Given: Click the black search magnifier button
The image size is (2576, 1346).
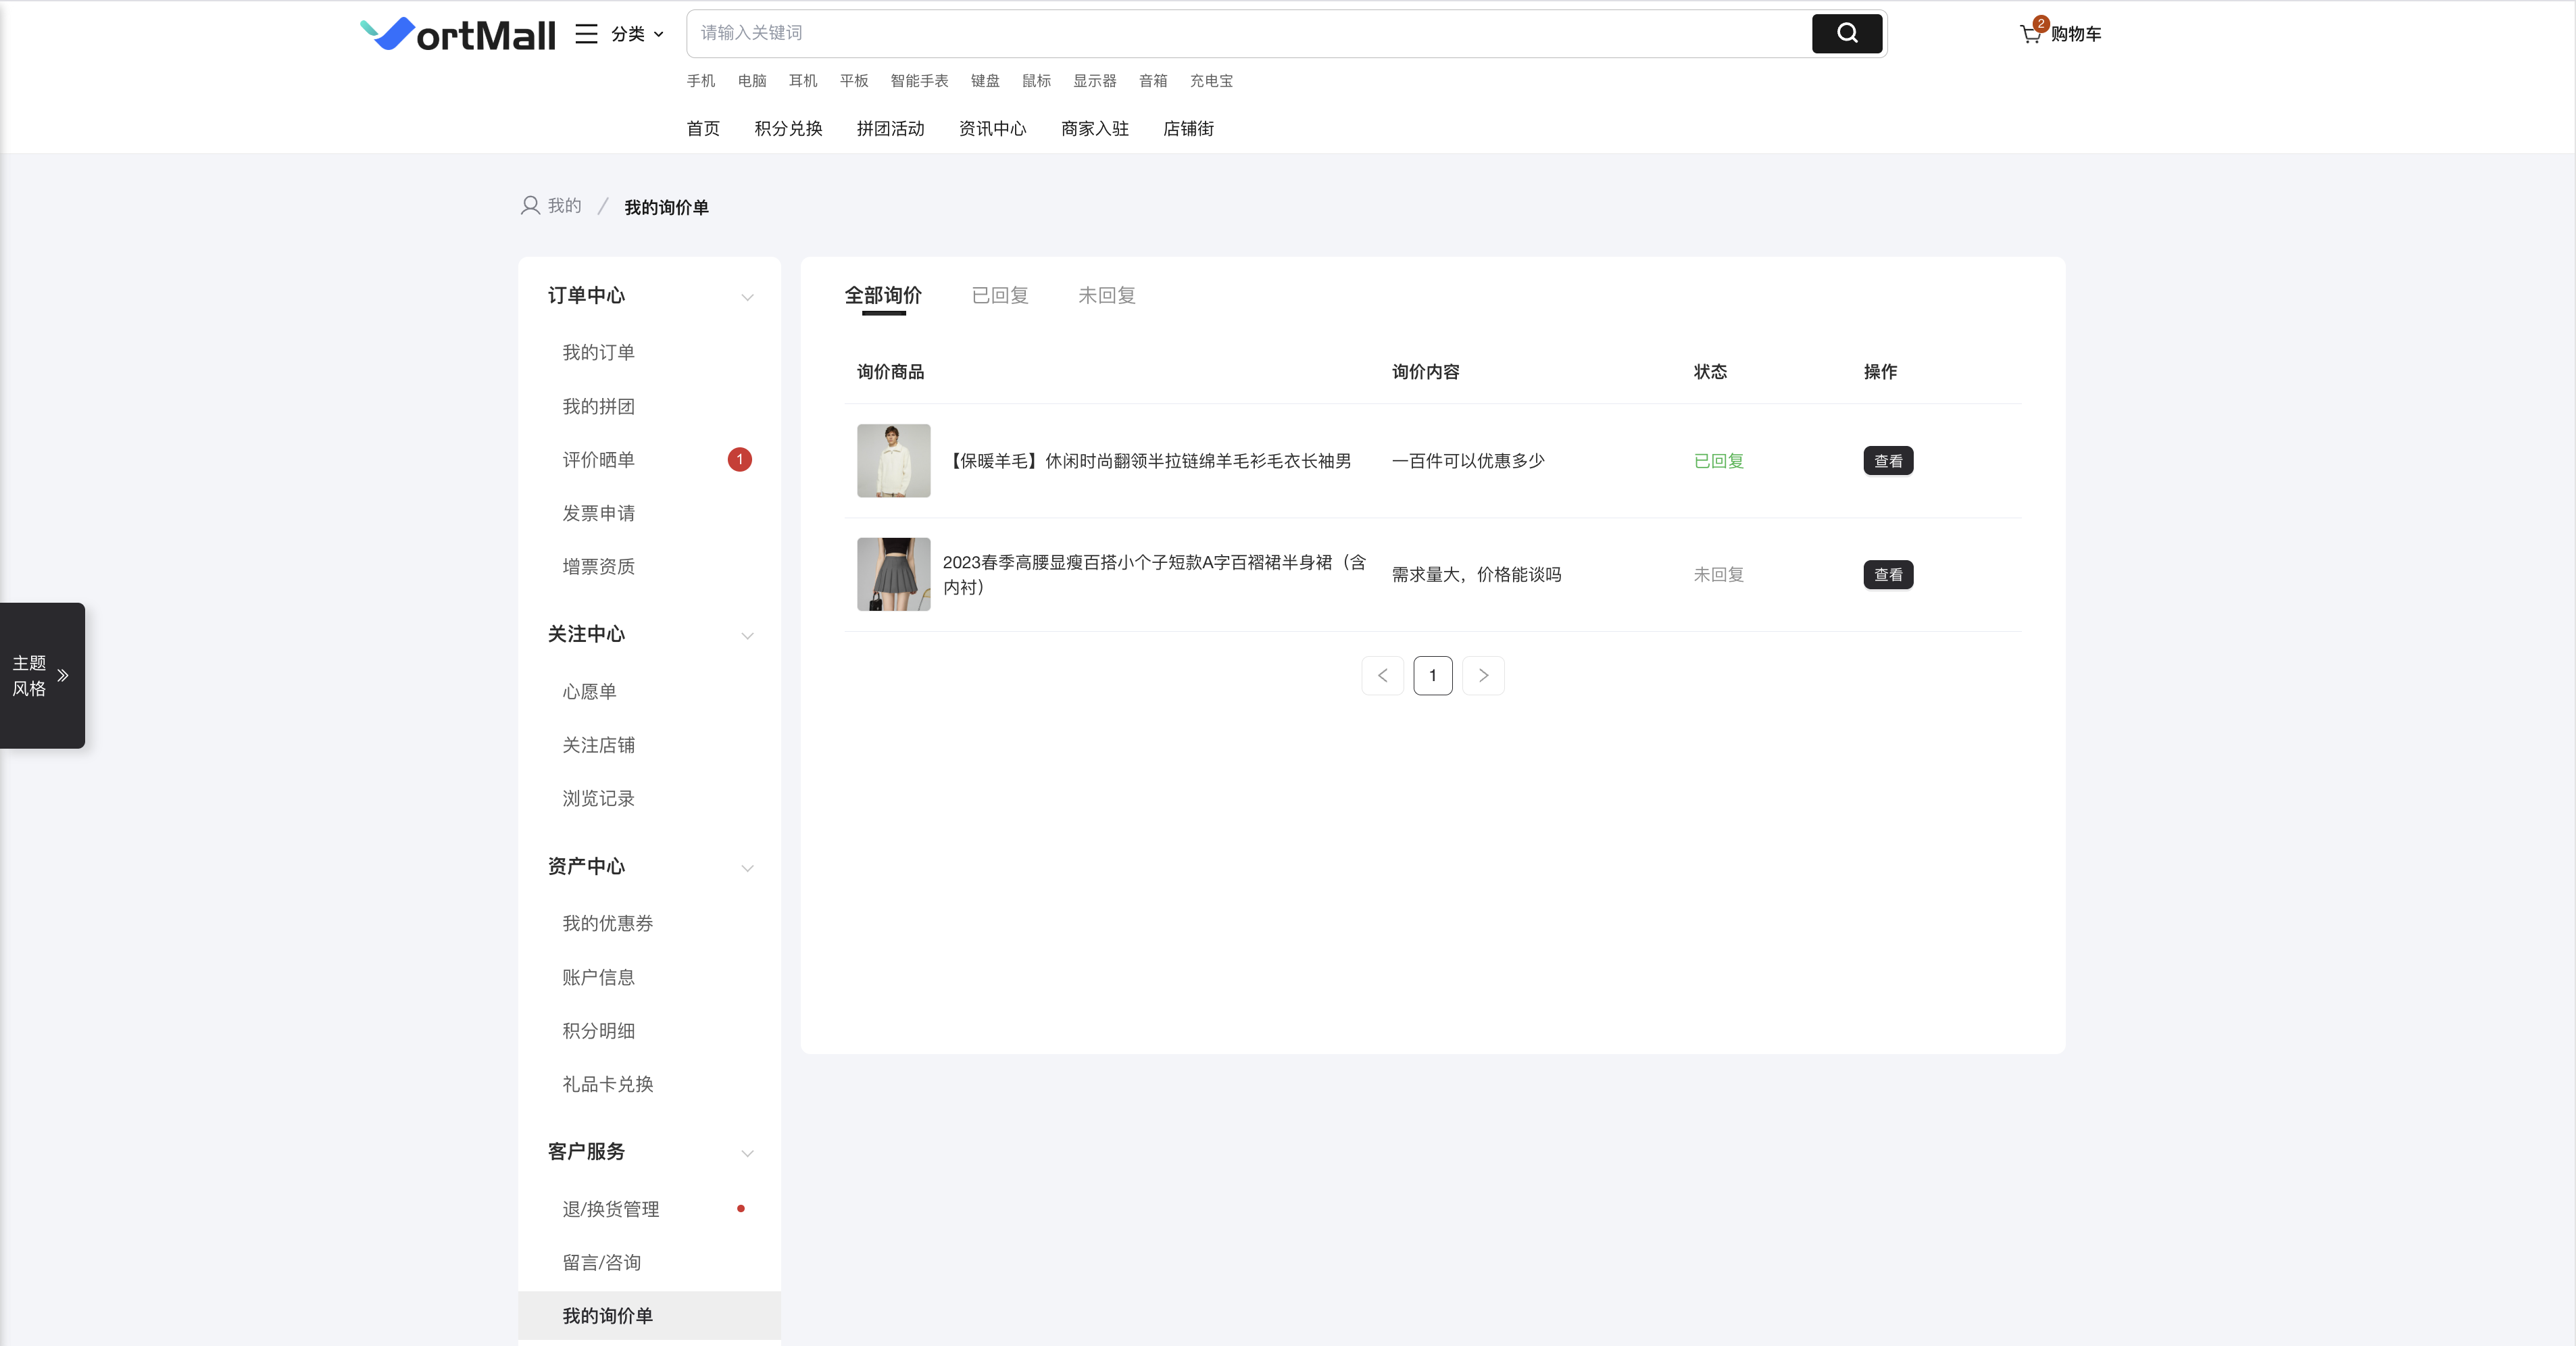Looking at the screenshot, I should tap(1846, 33).
